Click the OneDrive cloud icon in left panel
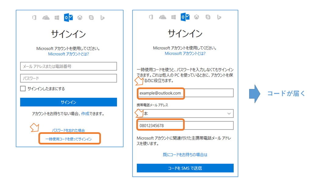Image resolution: width=312 pixels, height=180 pixels. point(46,18)
